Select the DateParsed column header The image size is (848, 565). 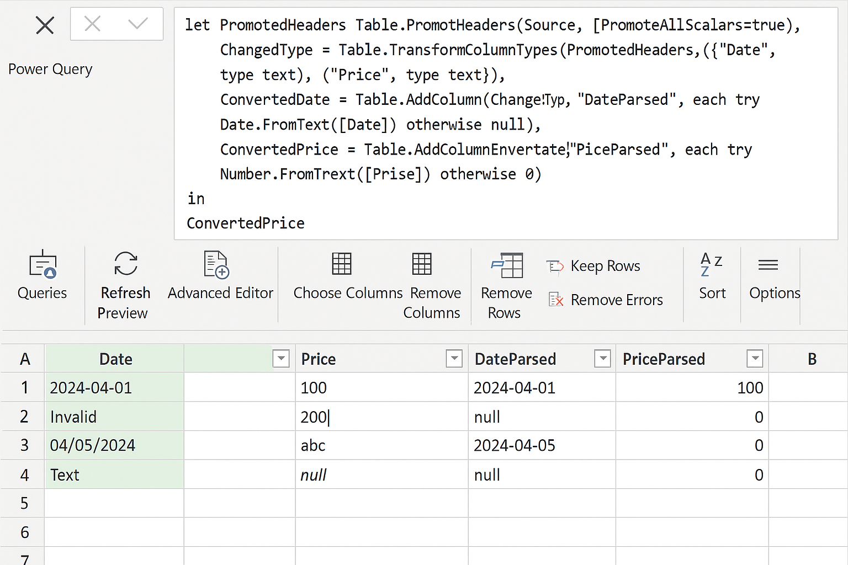542,359
